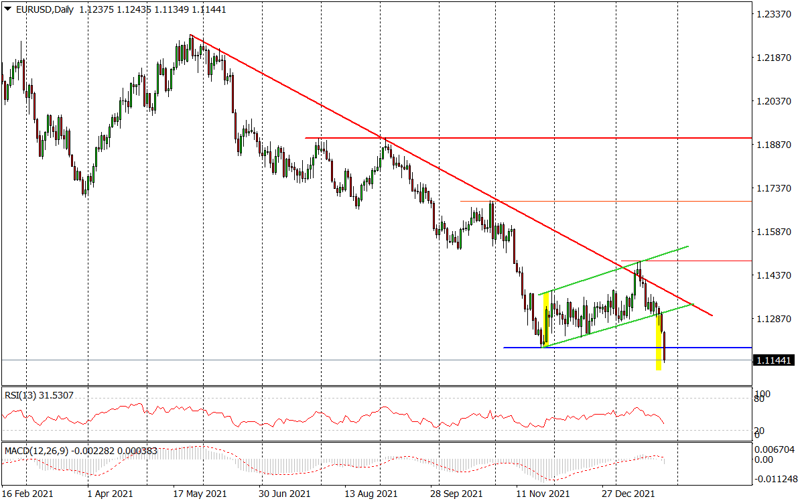Click the red RSI indicator line

332,417
